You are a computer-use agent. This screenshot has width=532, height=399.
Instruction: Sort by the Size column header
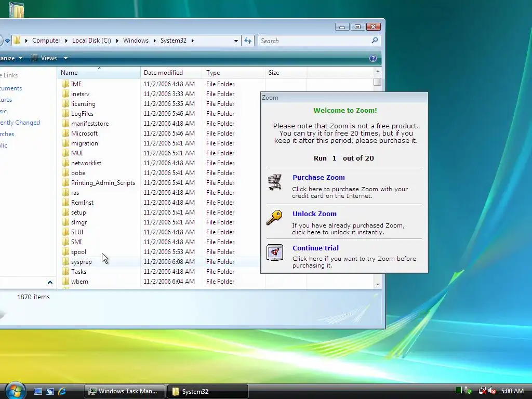pyautogui.click(x=286, y=72)
